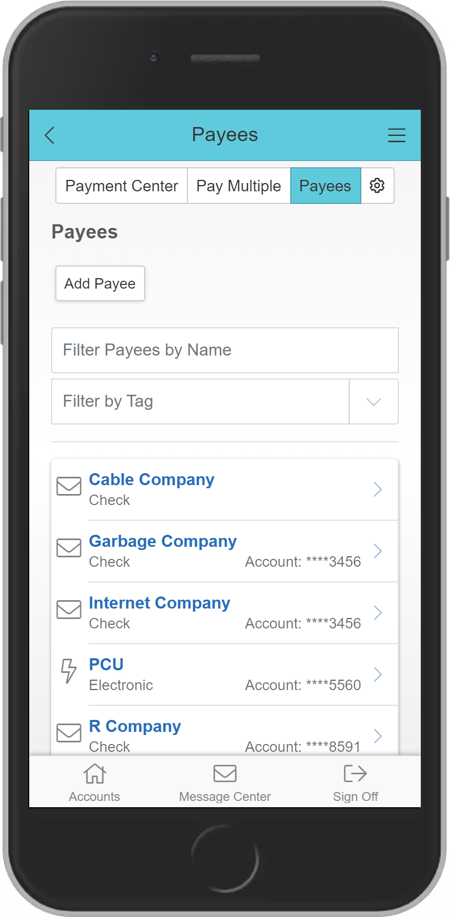Open the R Company payee link
Viewport: 450px width, 917px height.
(x=135, y=726)
